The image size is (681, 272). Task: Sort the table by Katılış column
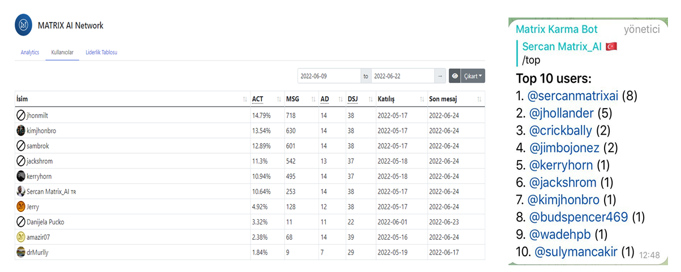point(401,99)
